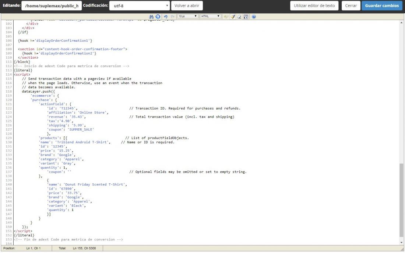This screenshot has width=405, height=253.
Task: Save with the Guardar cambios button
Action: (x=382, y=6)
